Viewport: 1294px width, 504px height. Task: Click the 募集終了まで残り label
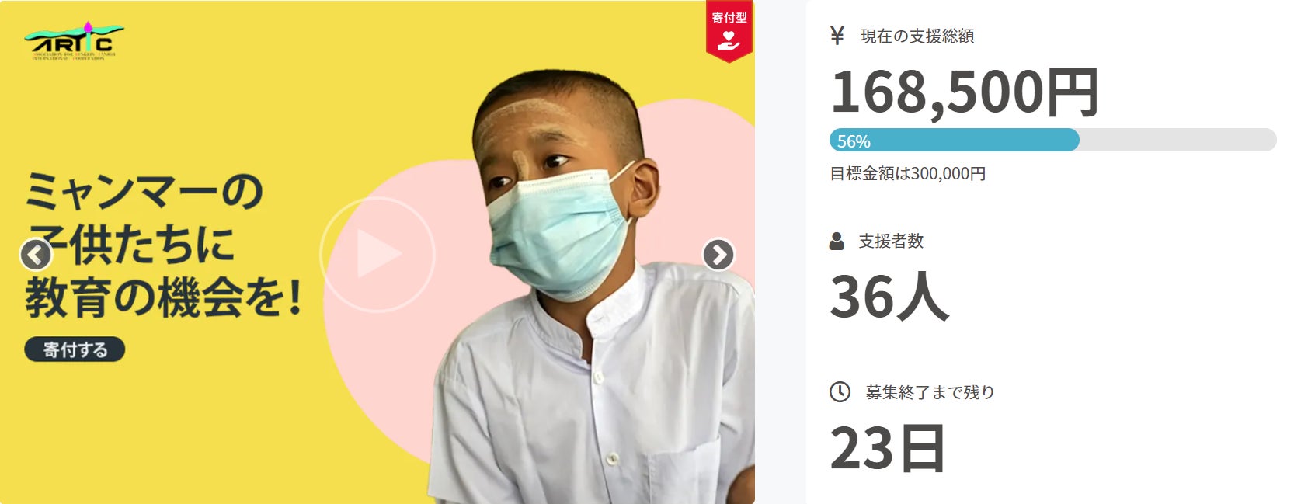[930, 392]
